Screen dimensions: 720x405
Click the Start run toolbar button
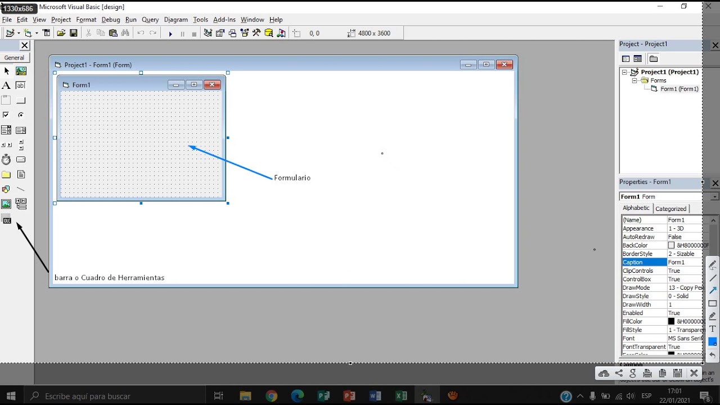tap(170, 34)
